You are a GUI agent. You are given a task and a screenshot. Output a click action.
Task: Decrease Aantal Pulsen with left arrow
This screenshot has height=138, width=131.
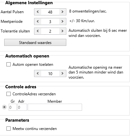point(38,12)
